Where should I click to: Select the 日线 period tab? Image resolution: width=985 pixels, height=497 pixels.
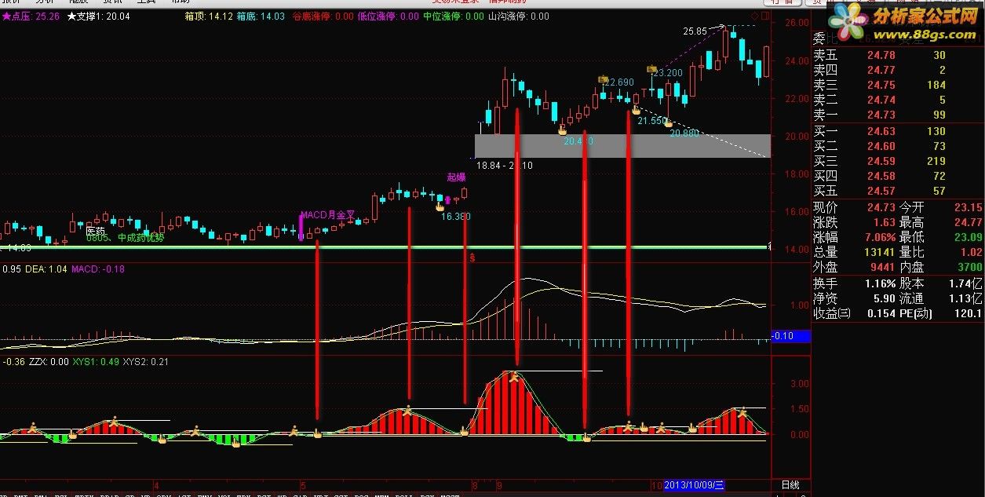tap(790, 485)
